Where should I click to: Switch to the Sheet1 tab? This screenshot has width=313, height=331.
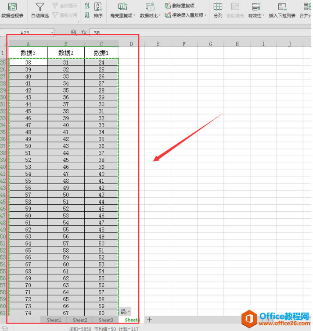(x=54, y=320)
